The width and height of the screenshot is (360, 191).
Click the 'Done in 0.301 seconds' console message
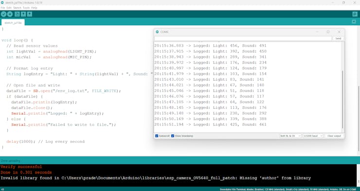coord(26,172)
